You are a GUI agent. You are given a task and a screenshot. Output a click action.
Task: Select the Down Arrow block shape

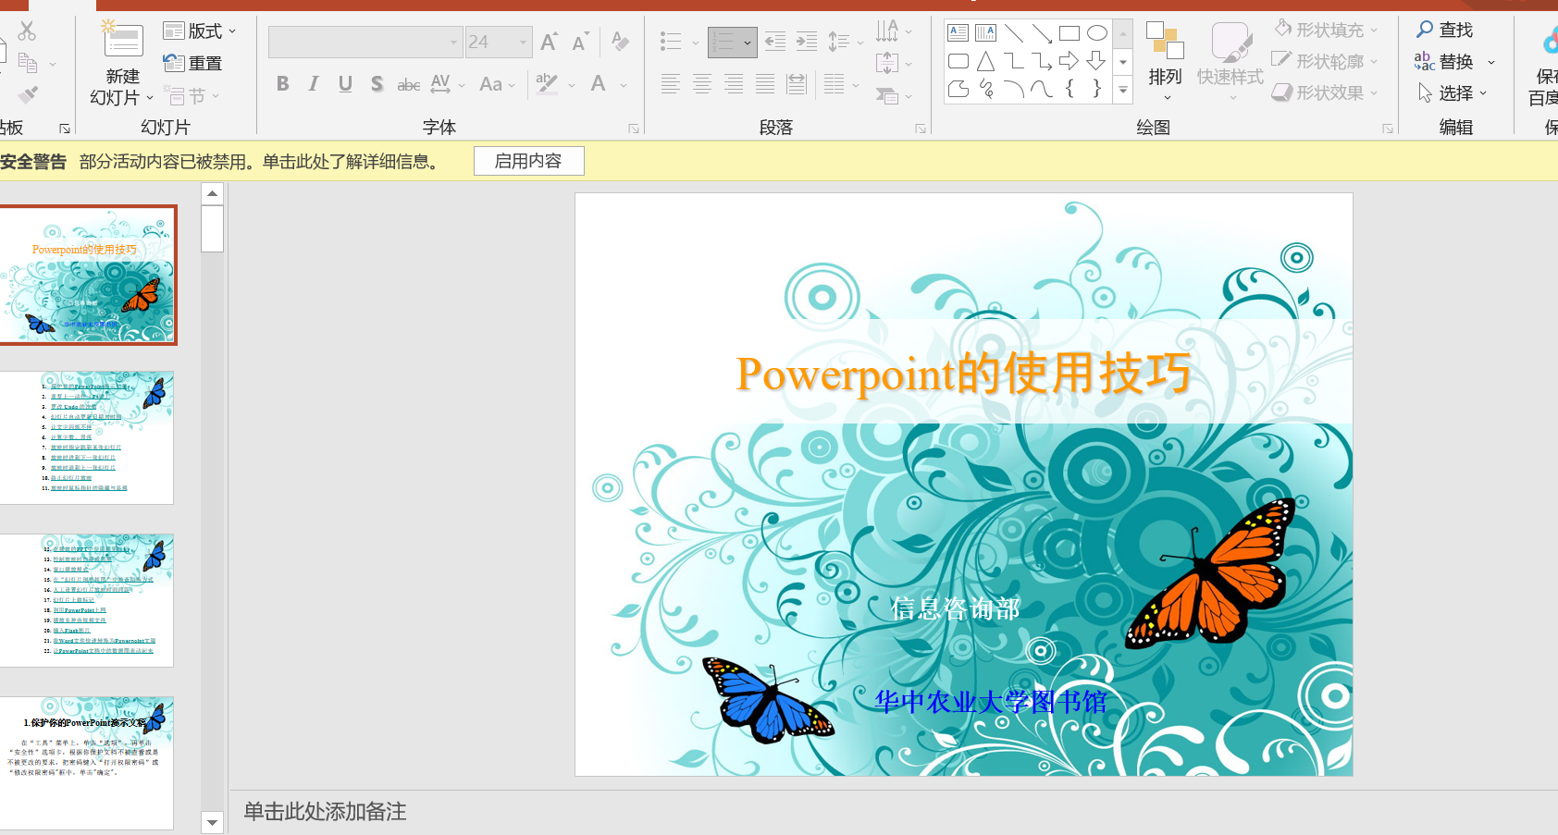(x=1097, y=61)
